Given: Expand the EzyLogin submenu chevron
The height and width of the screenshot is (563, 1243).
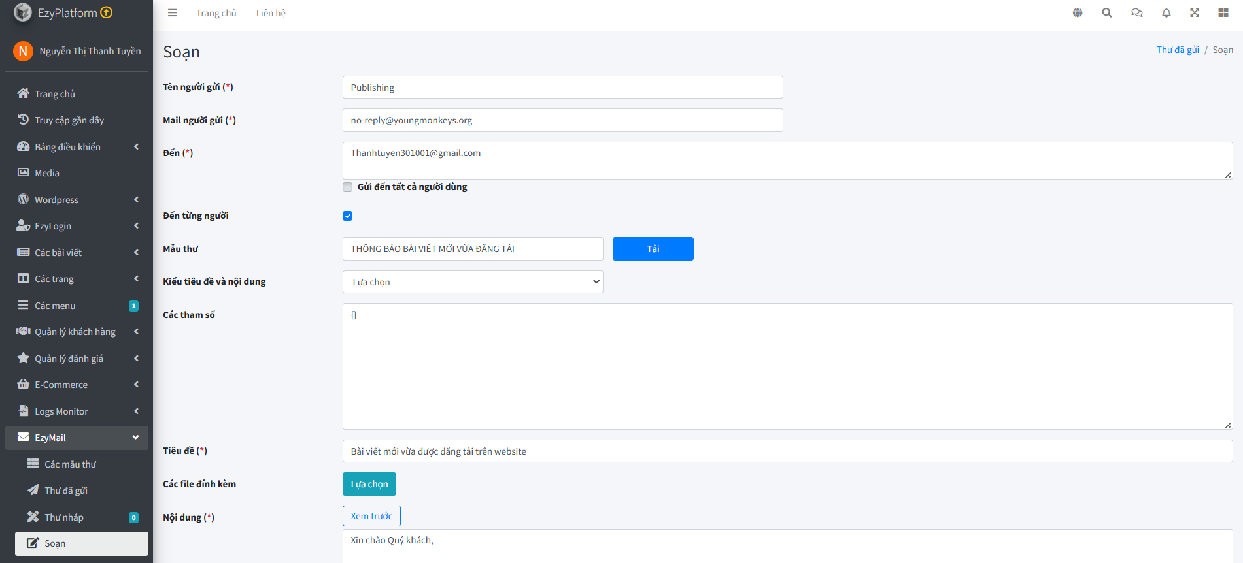Looking at the screenshot, I should click(136, 226).
